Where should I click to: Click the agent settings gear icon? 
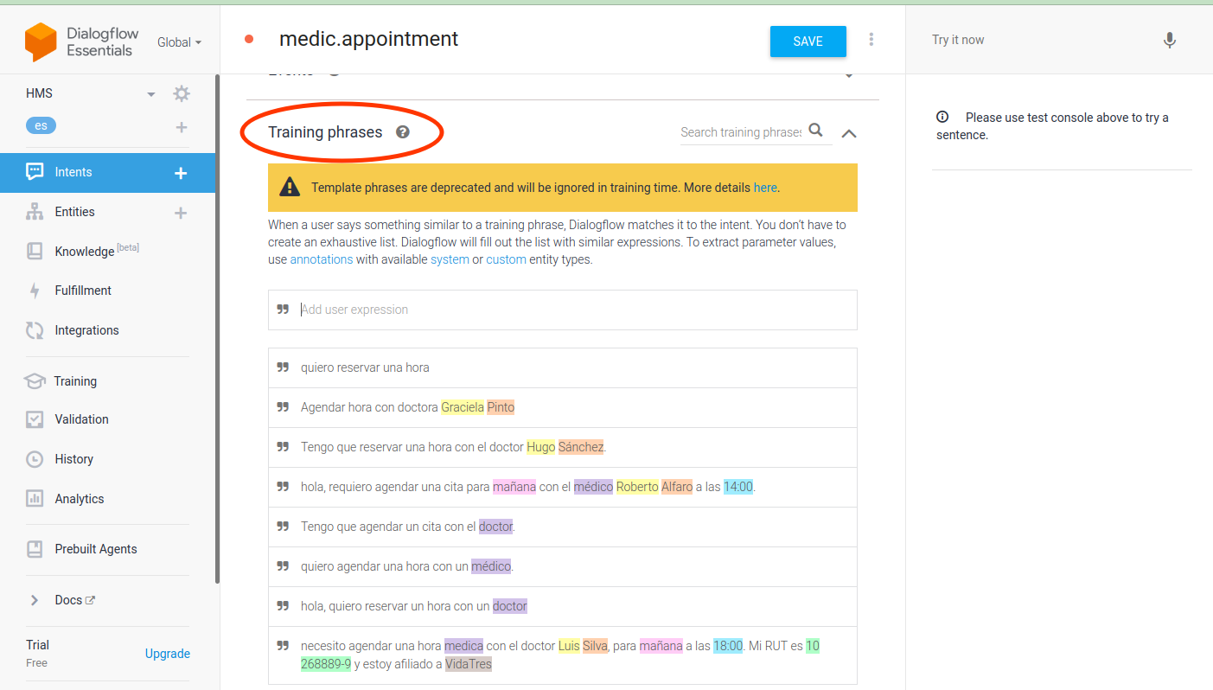point(181,93)
